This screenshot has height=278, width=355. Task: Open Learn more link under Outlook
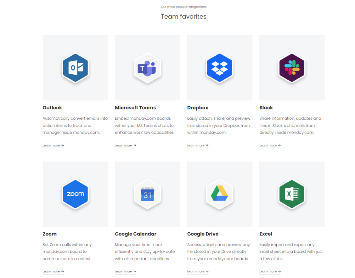pyautogui.click(x=53, y=145)
